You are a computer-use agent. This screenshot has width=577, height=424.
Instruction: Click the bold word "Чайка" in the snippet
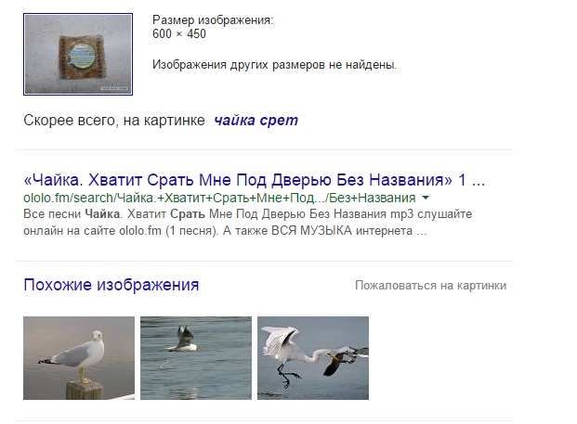(102, 213)
